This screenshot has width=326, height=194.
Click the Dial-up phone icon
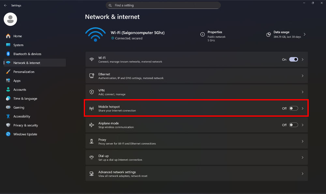91,157
